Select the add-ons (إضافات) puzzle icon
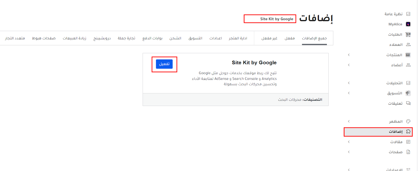The width and height of the screenshot is (419, 171). point(408,131)
